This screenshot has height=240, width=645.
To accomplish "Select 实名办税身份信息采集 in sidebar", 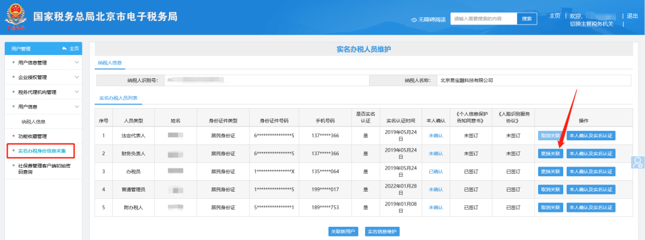I will pyautogui.click(x=41, y=151).
